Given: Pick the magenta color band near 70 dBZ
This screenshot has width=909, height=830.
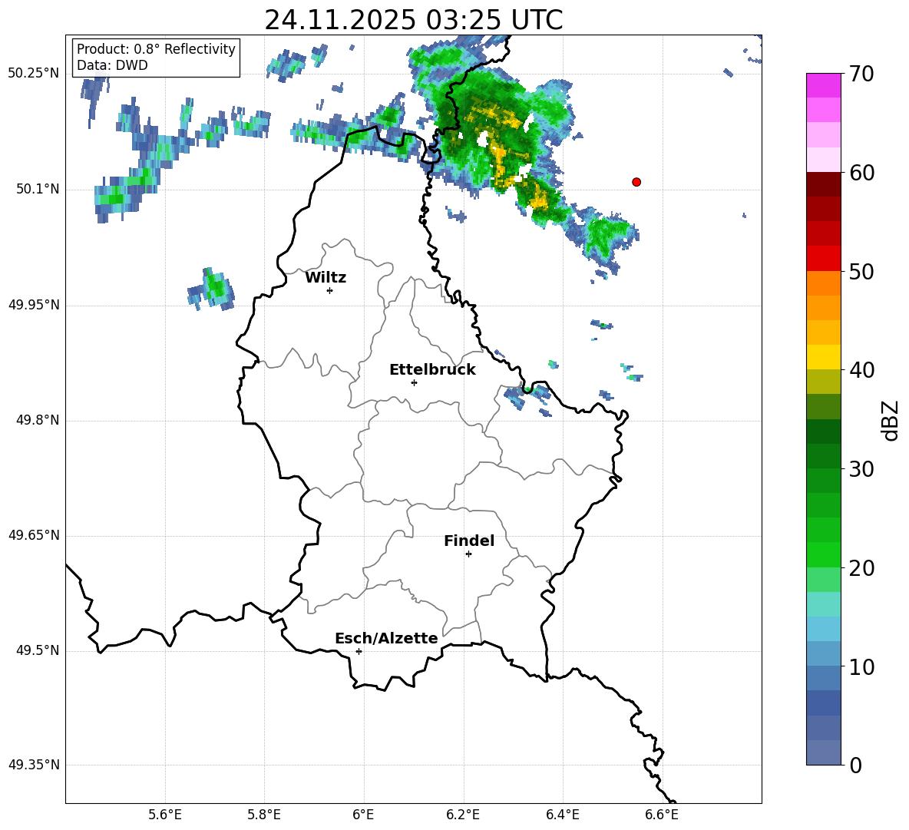Looking at the screenshot, I should pyautogui.click(x=823, y=85).
